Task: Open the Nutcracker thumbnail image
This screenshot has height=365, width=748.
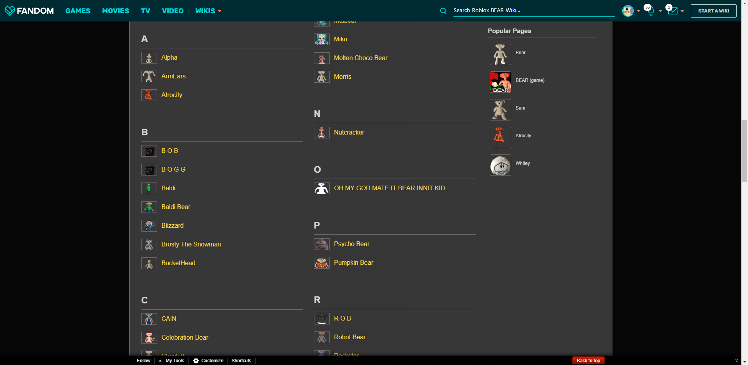Action: [x=322, y=133]
